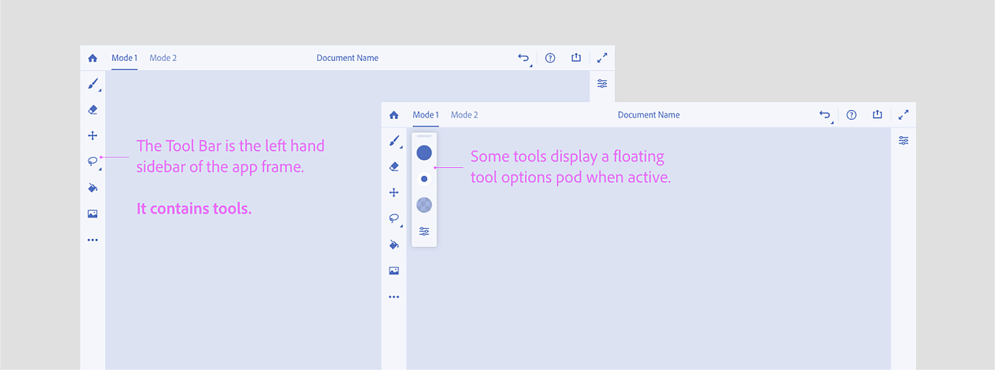Click the Home icon in the front window
The height and width of the screenshot is (370, 995).
coord(394,115)
